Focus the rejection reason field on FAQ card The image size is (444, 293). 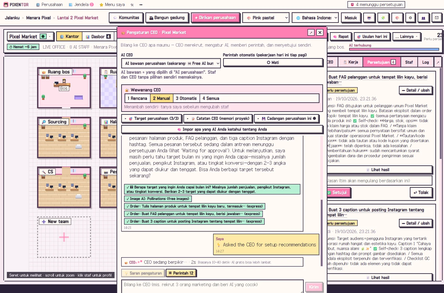380,181
